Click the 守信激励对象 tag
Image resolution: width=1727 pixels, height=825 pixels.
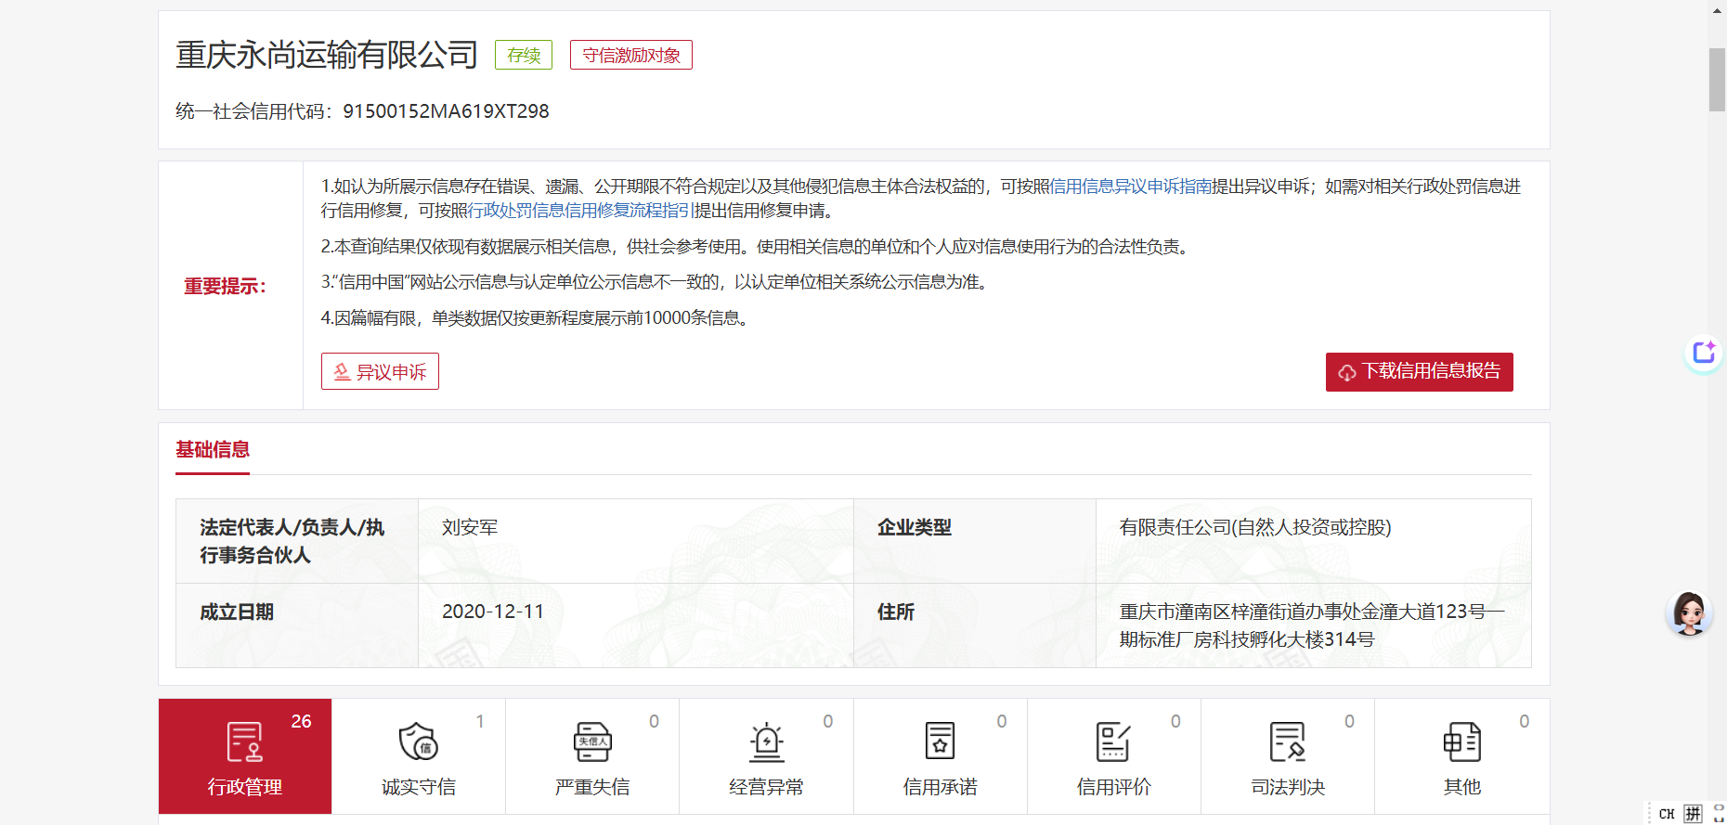[630, 56]
